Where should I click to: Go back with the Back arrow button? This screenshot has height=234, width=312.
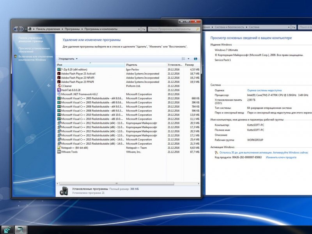coord(16,29)
